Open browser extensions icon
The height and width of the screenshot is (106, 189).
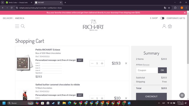(175, 8)
